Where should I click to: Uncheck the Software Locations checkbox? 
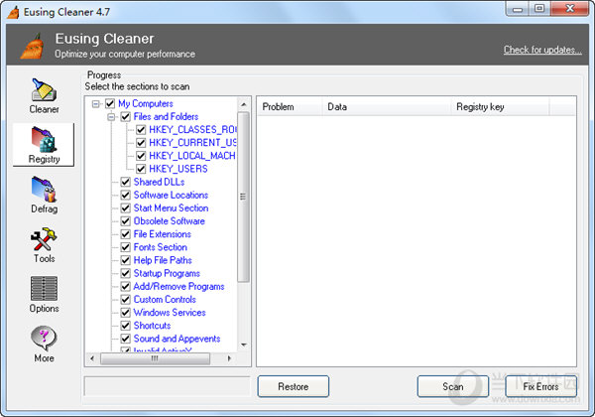point(126,195)
